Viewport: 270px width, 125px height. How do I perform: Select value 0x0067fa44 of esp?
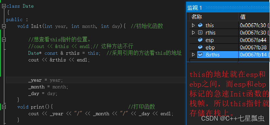(253, 40)
